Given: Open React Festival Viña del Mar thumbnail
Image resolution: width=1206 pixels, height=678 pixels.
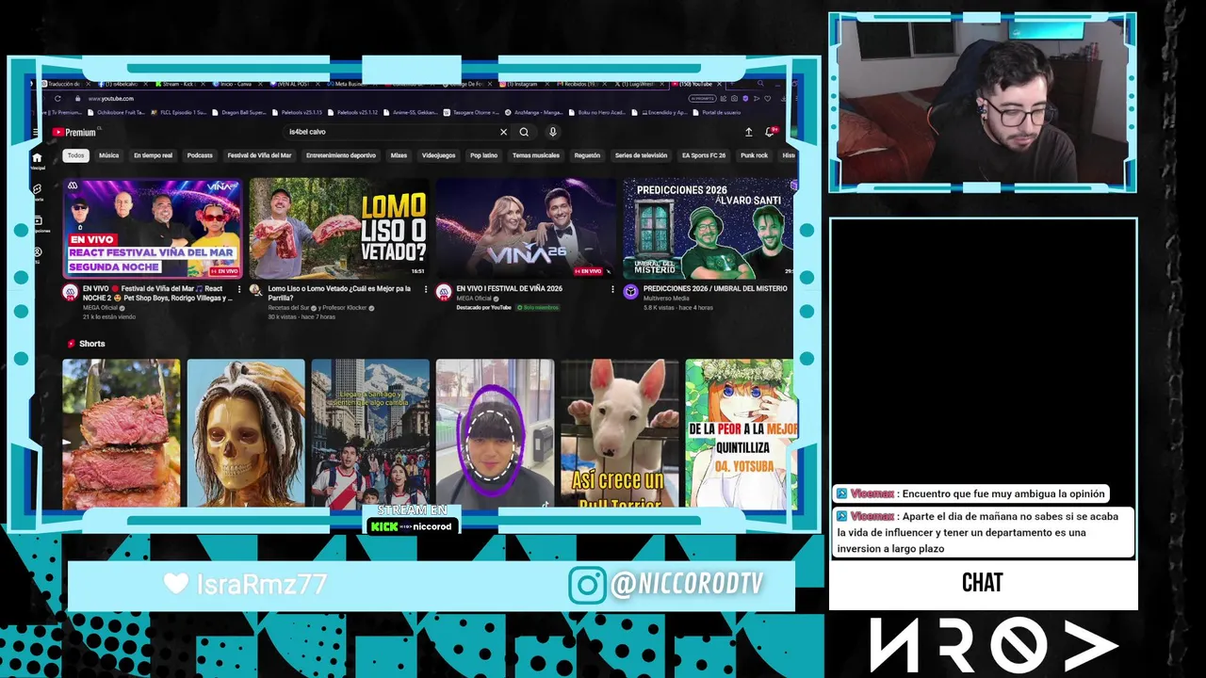Looking at the screenshot, I should coord(153,228).
